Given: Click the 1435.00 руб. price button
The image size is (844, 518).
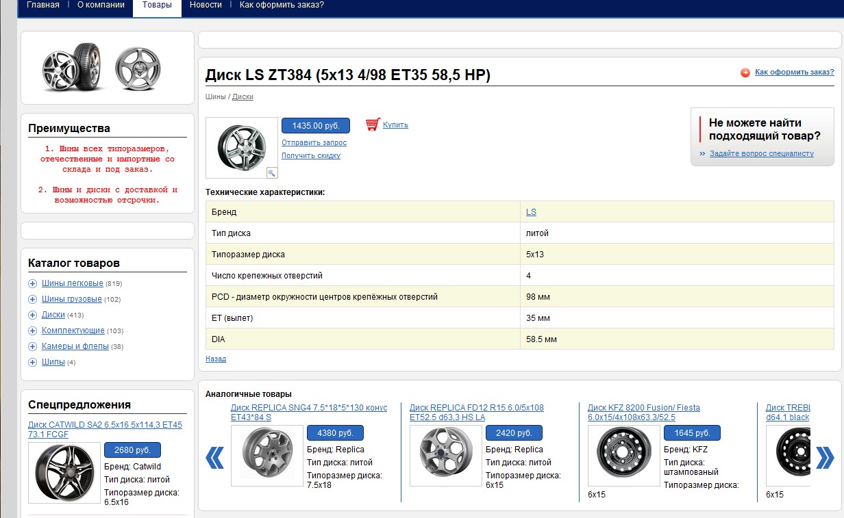Looking at the screenshot, I should click(x=316, y=126).
